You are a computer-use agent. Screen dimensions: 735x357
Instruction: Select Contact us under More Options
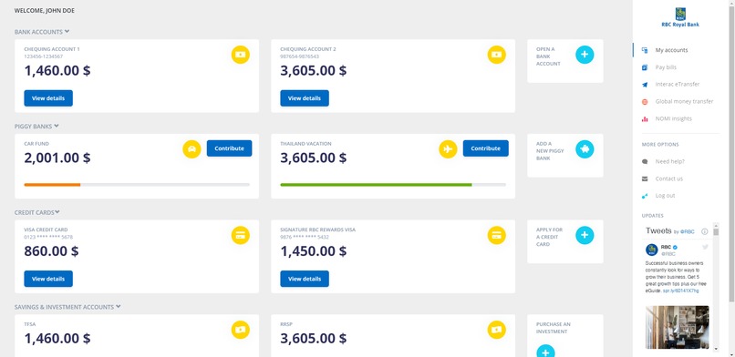(669, 178)
